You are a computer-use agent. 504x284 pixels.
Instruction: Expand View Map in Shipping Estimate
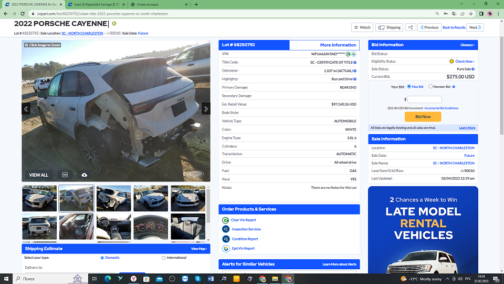coord(199,249)
